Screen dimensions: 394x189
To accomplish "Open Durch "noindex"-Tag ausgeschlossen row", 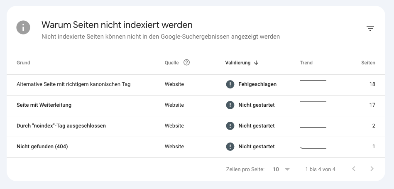I will click(196, 126).
